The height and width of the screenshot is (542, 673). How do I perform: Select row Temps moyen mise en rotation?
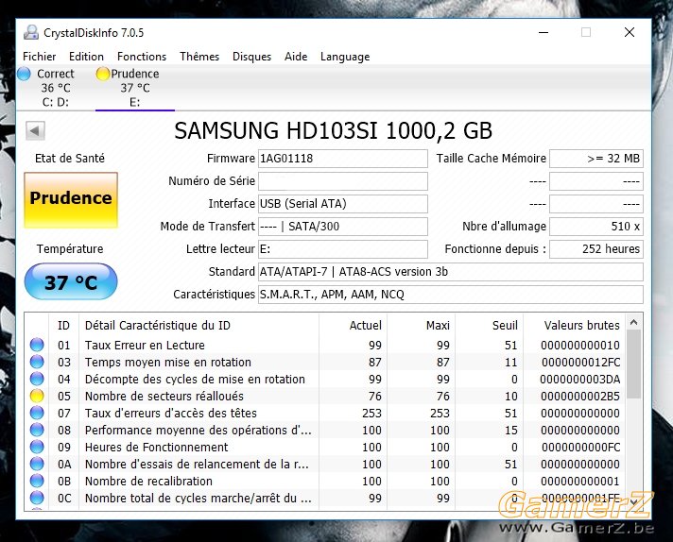click(325, 362)
